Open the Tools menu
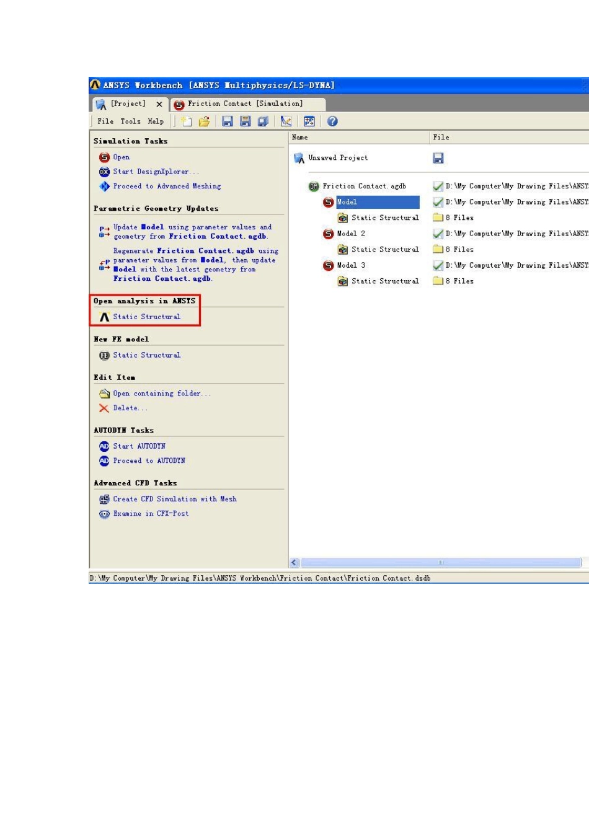 pos(130,121)
